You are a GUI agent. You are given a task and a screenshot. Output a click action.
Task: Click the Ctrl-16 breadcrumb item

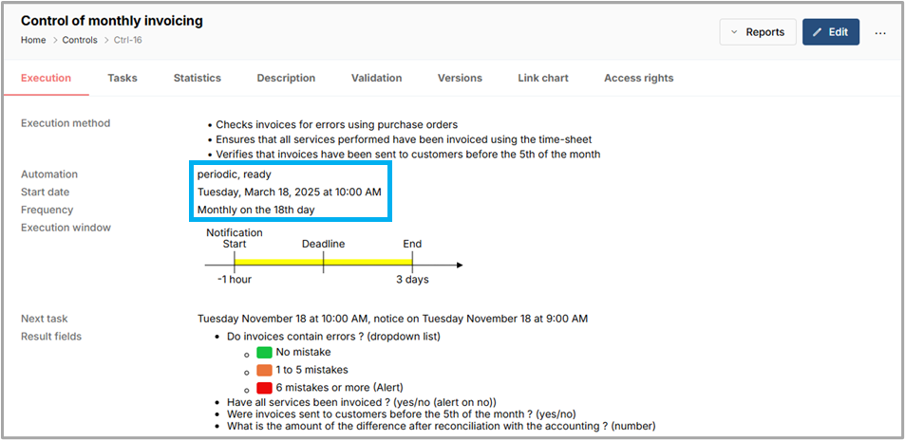129,40
